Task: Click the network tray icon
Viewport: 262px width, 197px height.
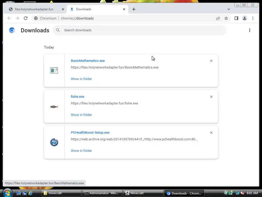Action: click(x=237, y=193)
